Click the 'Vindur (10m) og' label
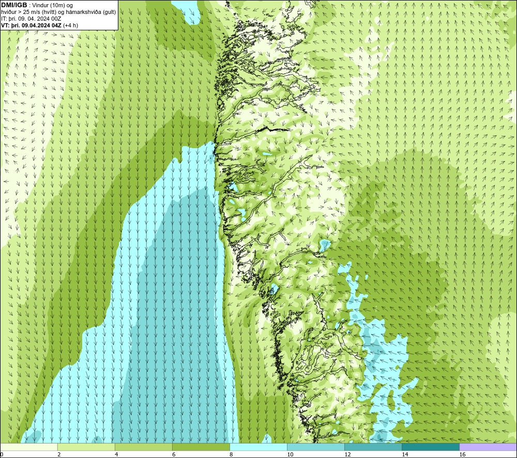 coord(52,6)
